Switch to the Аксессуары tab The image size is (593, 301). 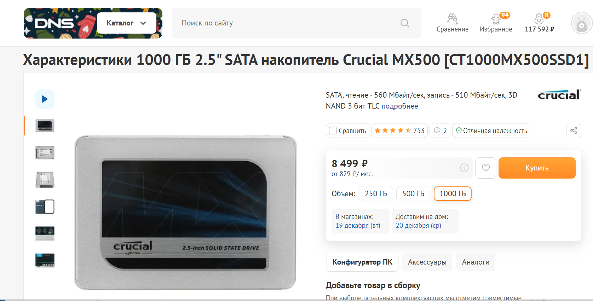tap(427, 262)
